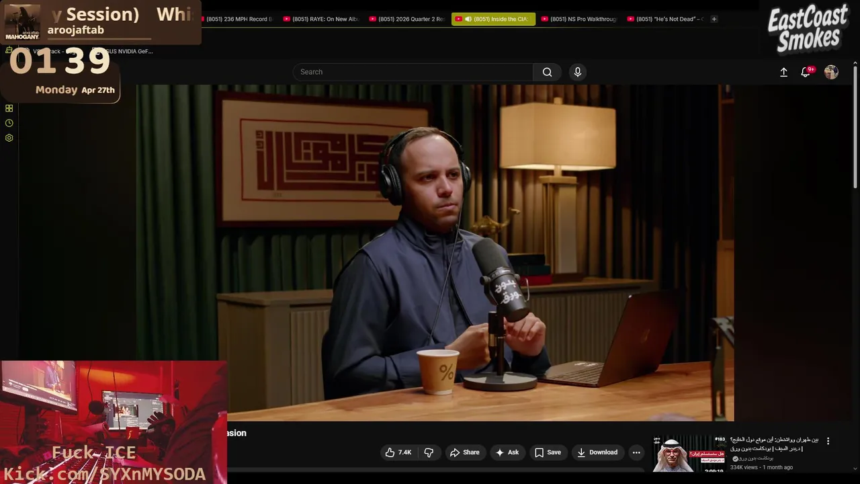Switch to the '2026 Quarter 2' tab

[x=408, y=19]
